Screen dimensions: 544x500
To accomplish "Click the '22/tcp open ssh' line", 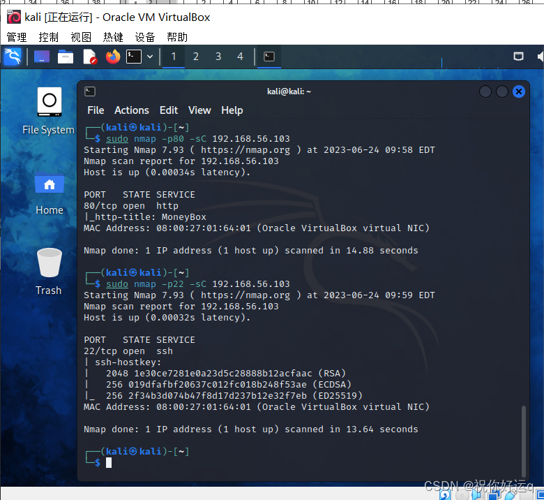I will (128, 351).
